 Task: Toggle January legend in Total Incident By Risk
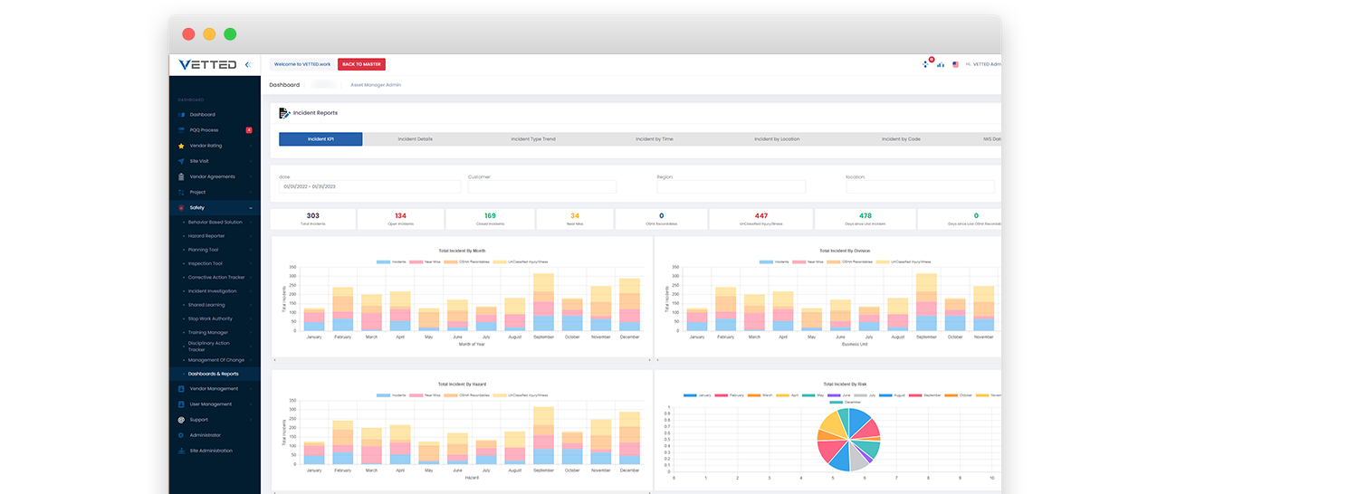697,395
